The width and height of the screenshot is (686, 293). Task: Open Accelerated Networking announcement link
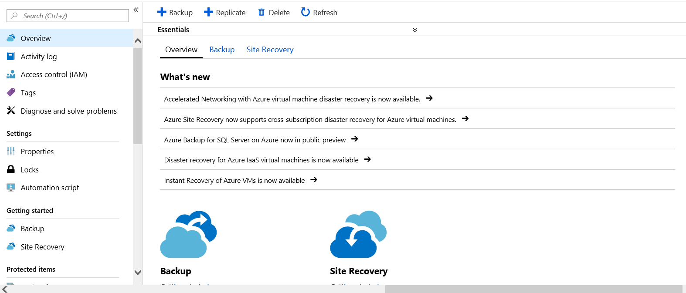coord(292,99)
